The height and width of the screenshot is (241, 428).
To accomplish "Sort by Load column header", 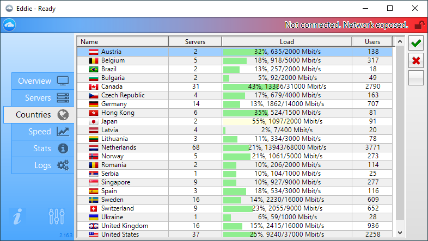I will tap(287, 42).
